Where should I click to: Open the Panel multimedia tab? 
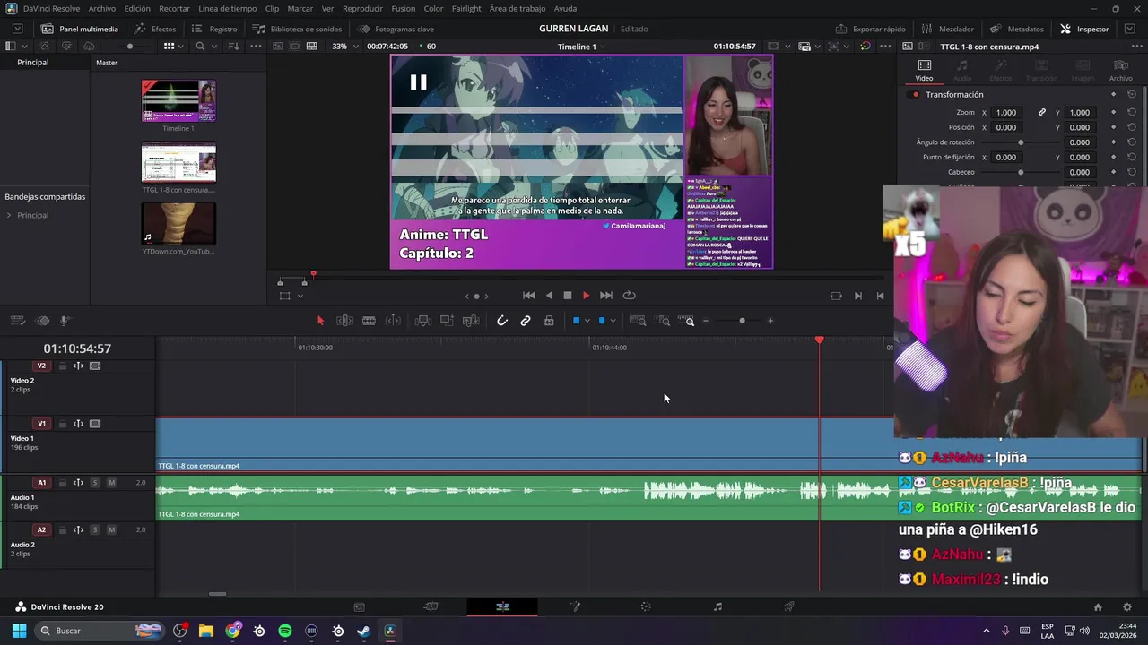79,29
